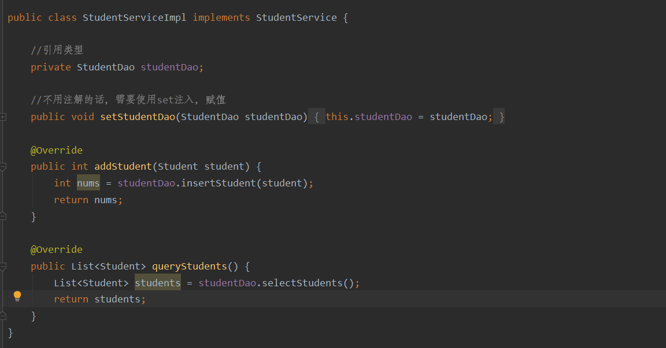Viewport: 666px width, 348px height.
Task: Click the //引用类型 comment
Action: tap(57, 50)
